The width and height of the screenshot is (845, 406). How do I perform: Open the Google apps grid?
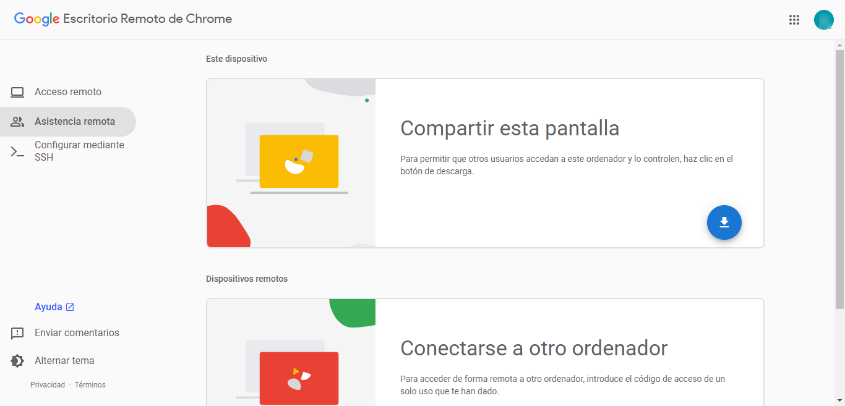pyautogui.click(x=794, y=20)
